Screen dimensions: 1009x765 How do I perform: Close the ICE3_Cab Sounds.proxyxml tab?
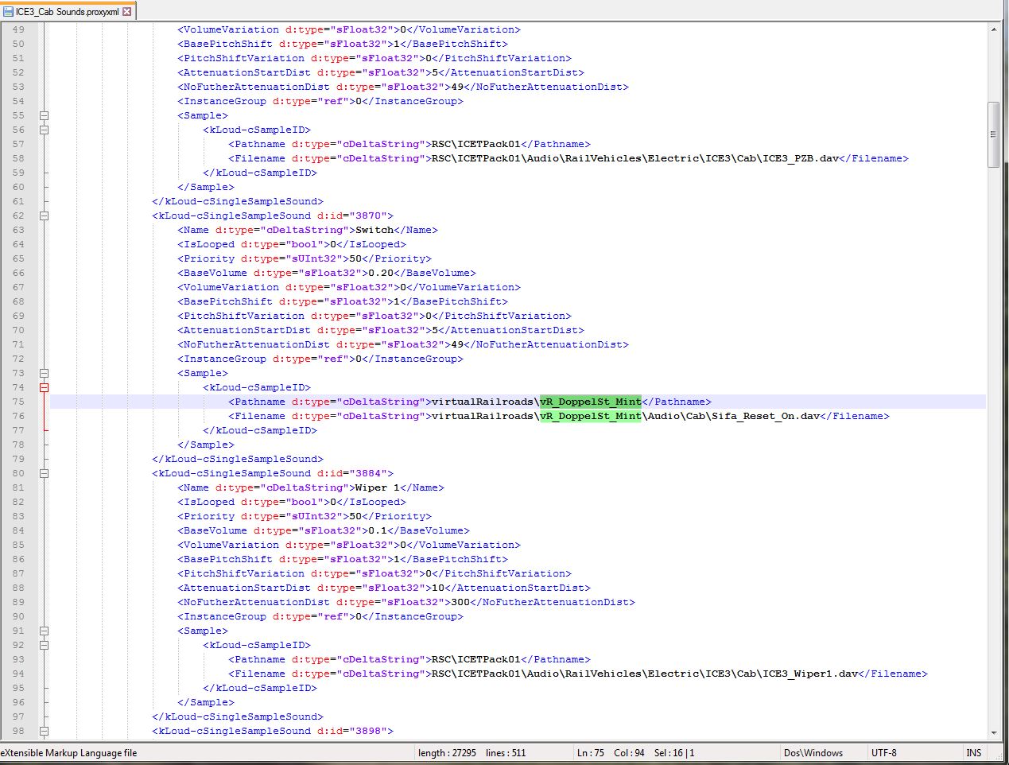[x=126, y=11]
